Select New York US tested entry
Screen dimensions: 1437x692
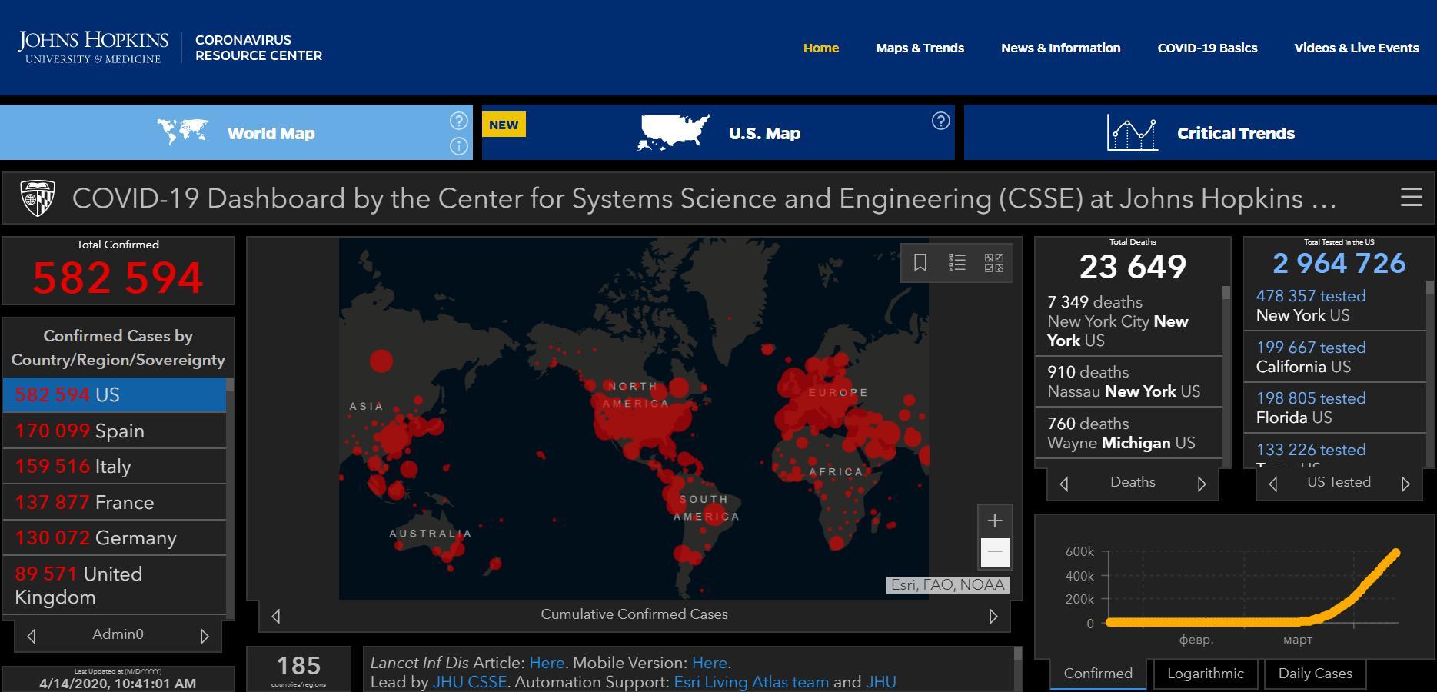click(x=1335, y=306)
